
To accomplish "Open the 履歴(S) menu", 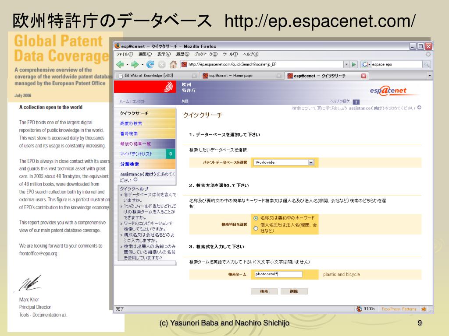I will (182, 54).
